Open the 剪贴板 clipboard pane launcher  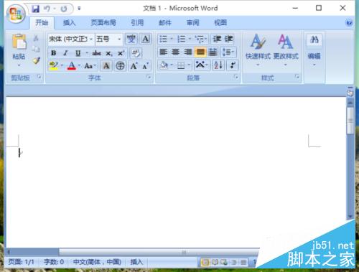tap(39, 77)
